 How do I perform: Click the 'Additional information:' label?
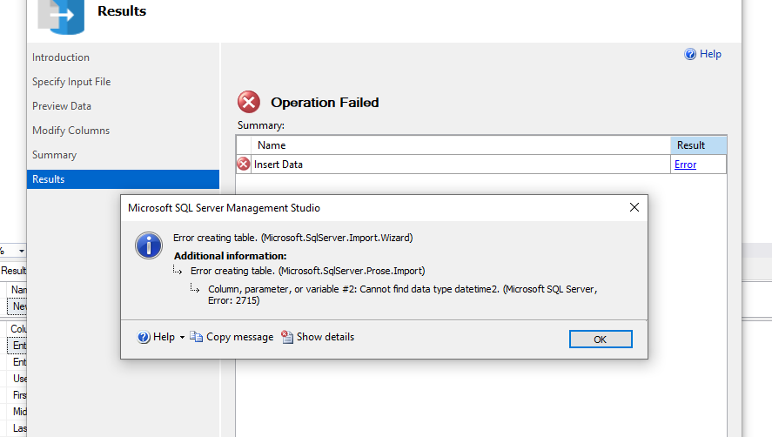(x=230, y=256)
